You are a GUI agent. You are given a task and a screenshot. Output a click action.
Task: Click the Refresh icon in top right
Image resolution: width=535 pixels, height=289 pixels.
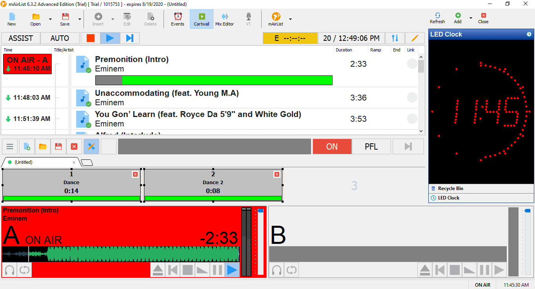coord(437,18)
